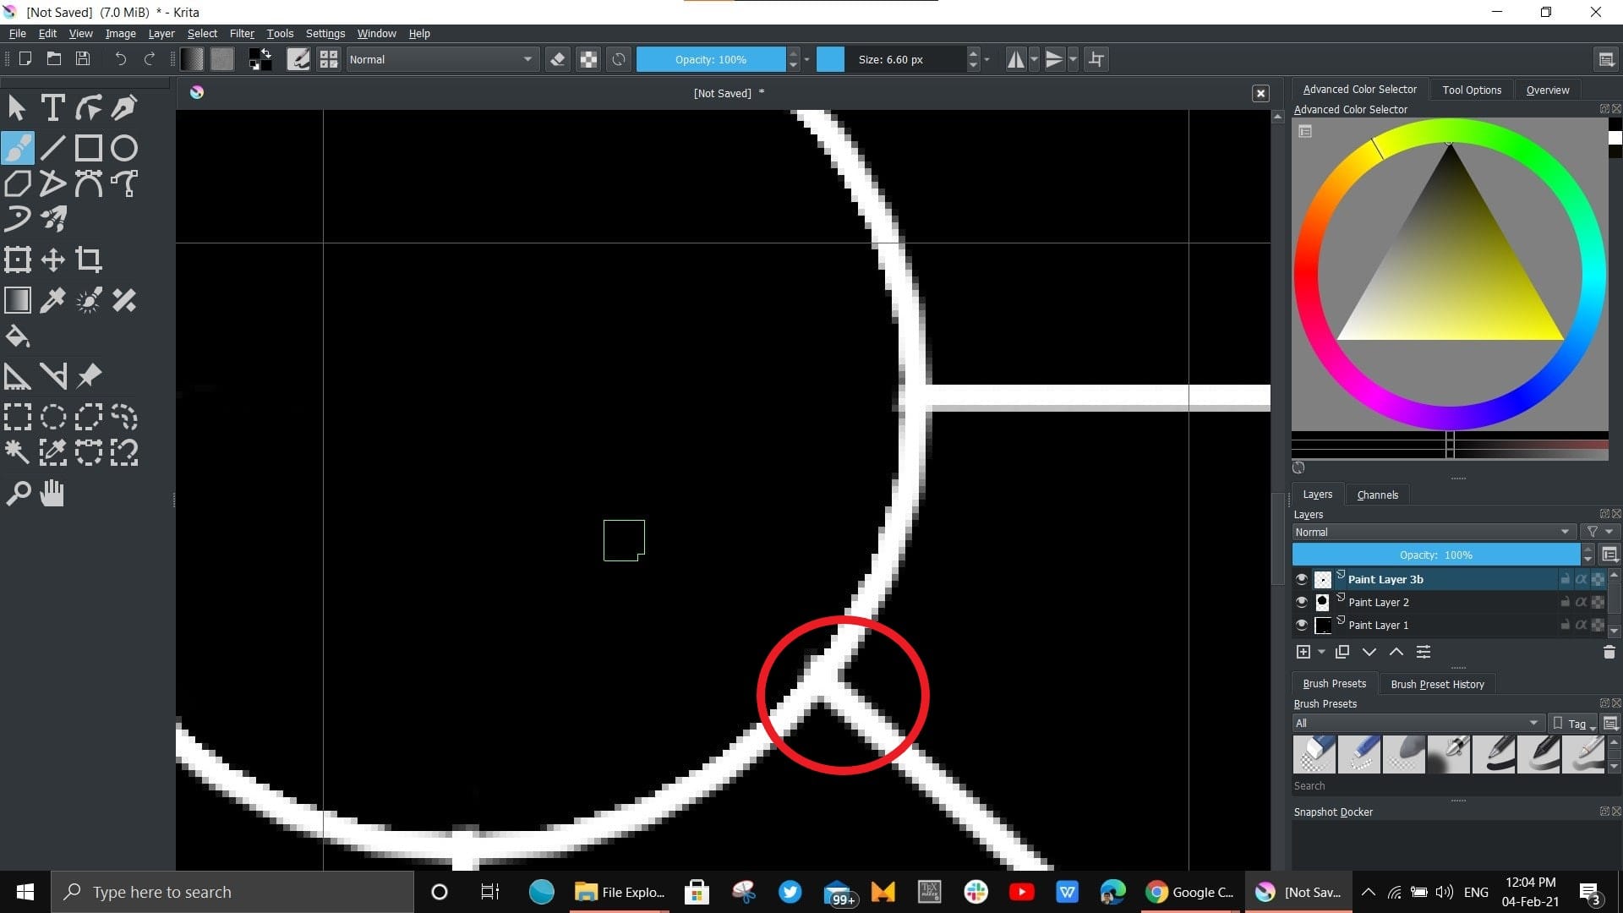
Task: Open layer properties button
Action: coord(1424,652)
